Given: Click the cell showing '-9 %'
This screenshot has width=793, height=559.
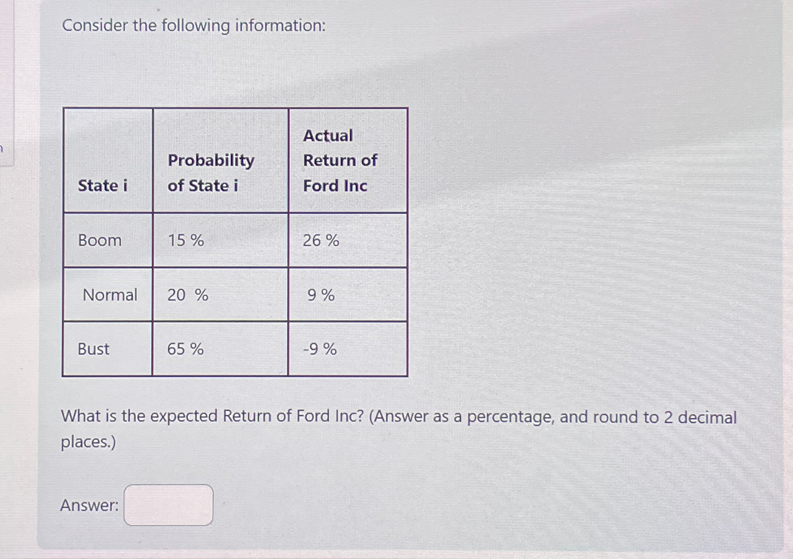Looking at the screenshot, I should point(319,349).
